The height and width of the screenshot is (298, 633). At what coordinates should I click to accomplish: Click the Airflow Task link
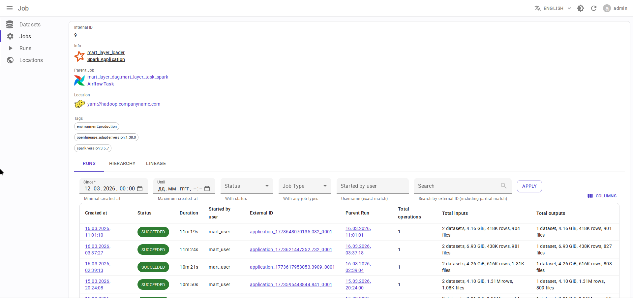coord(101,84)
